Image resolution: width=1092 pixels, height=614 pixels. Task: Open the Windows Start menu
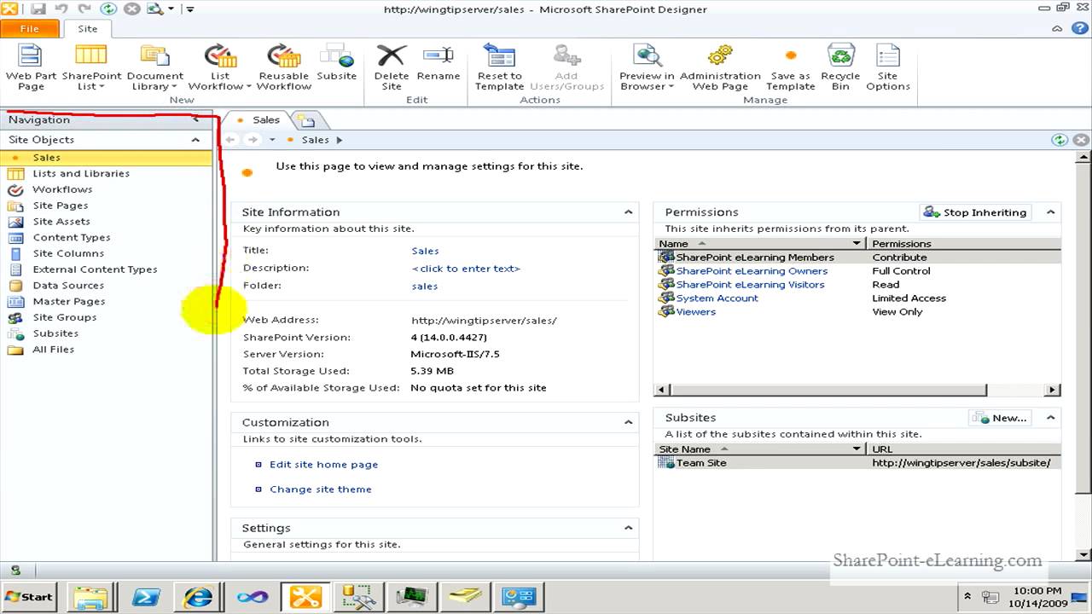(x=28, y=597)
